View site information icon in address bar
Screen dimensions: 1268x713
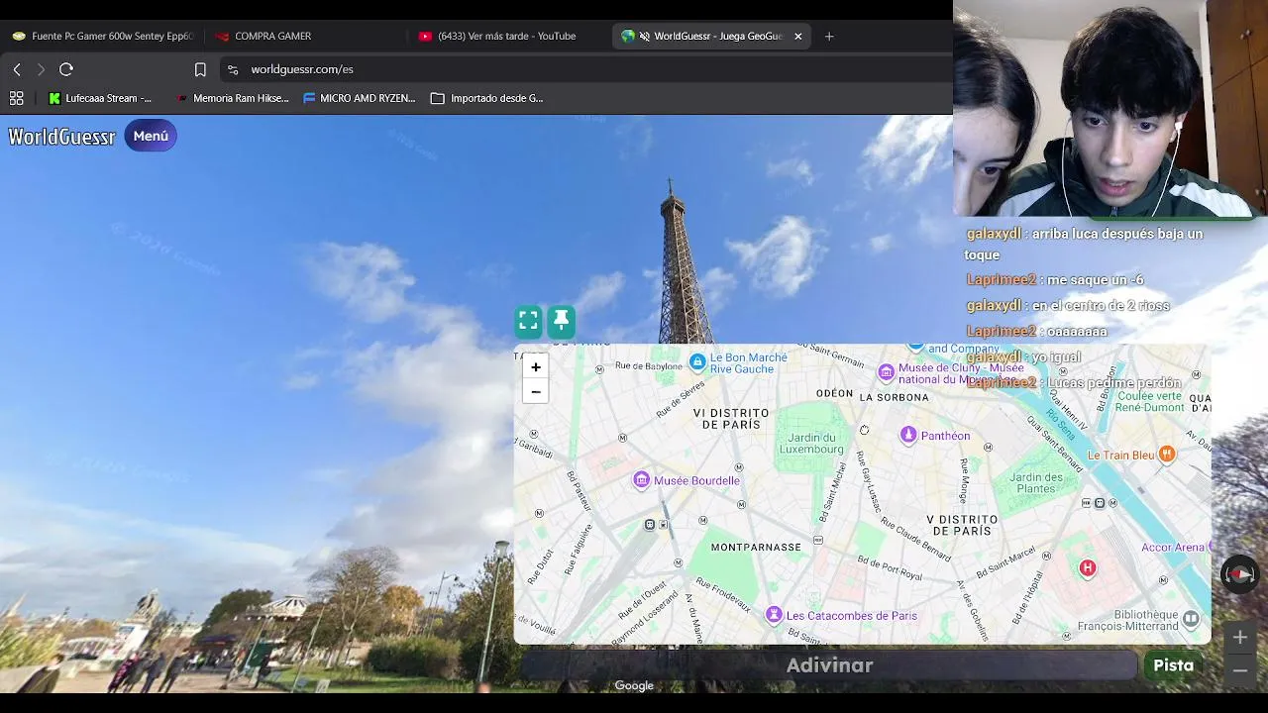point(233,69)
